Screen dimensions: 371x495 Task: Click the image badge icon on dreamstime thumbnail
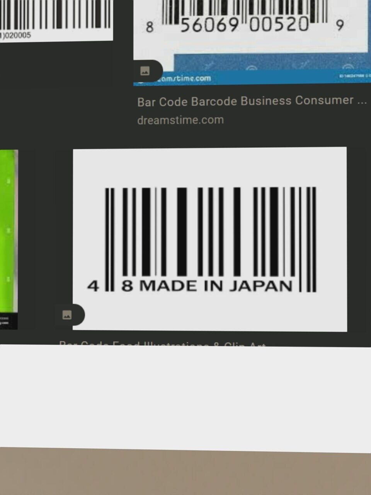145,71
